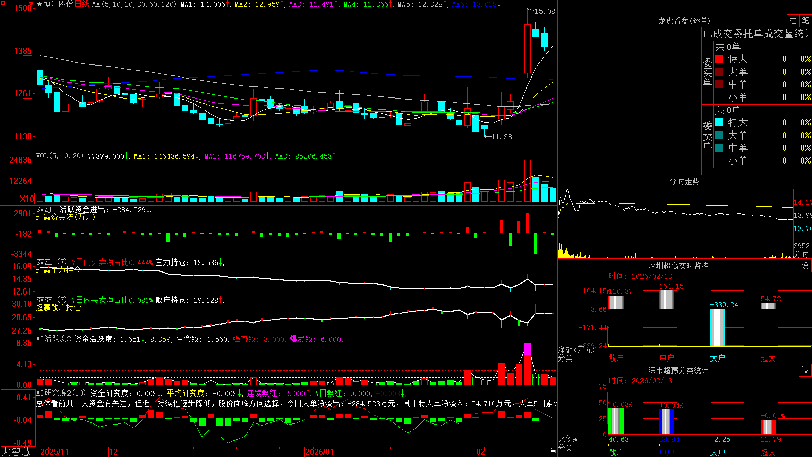The width and height of the screenshot is (812, 457).
Task: Click the 小单 row under 委买单
Action: pyautogui.click(x=763, y=97)
